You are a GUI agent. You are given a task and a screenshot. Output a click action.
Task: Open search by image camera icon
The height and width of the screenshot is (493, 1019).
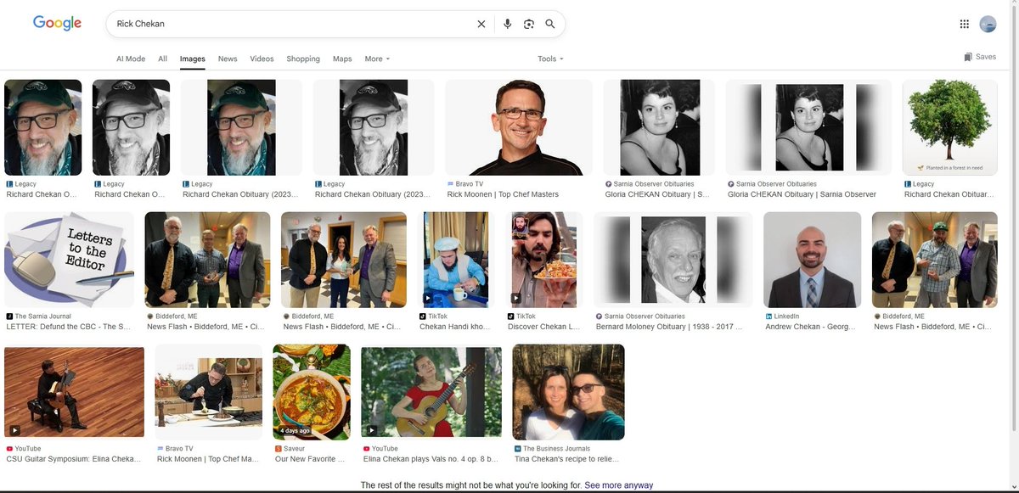[529, 24]
